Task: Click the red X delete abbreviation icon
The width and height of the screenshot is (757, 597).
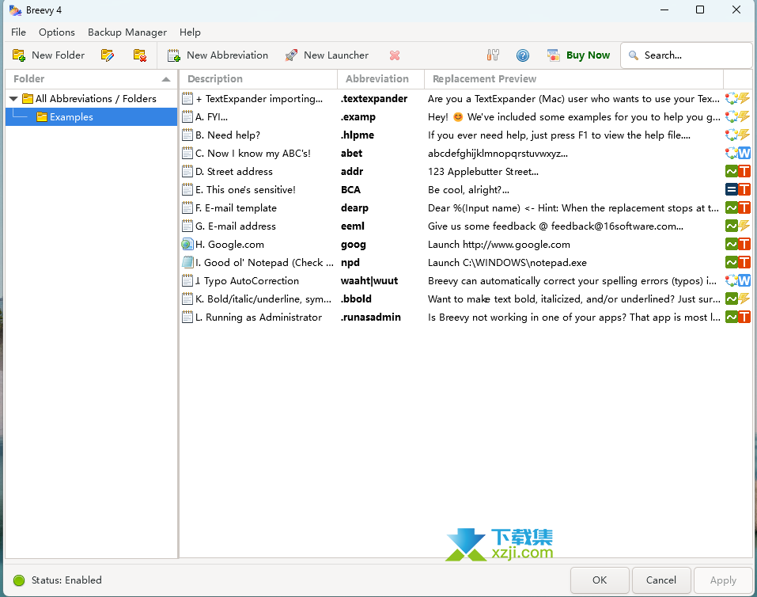Action: (x=395, y=55)
